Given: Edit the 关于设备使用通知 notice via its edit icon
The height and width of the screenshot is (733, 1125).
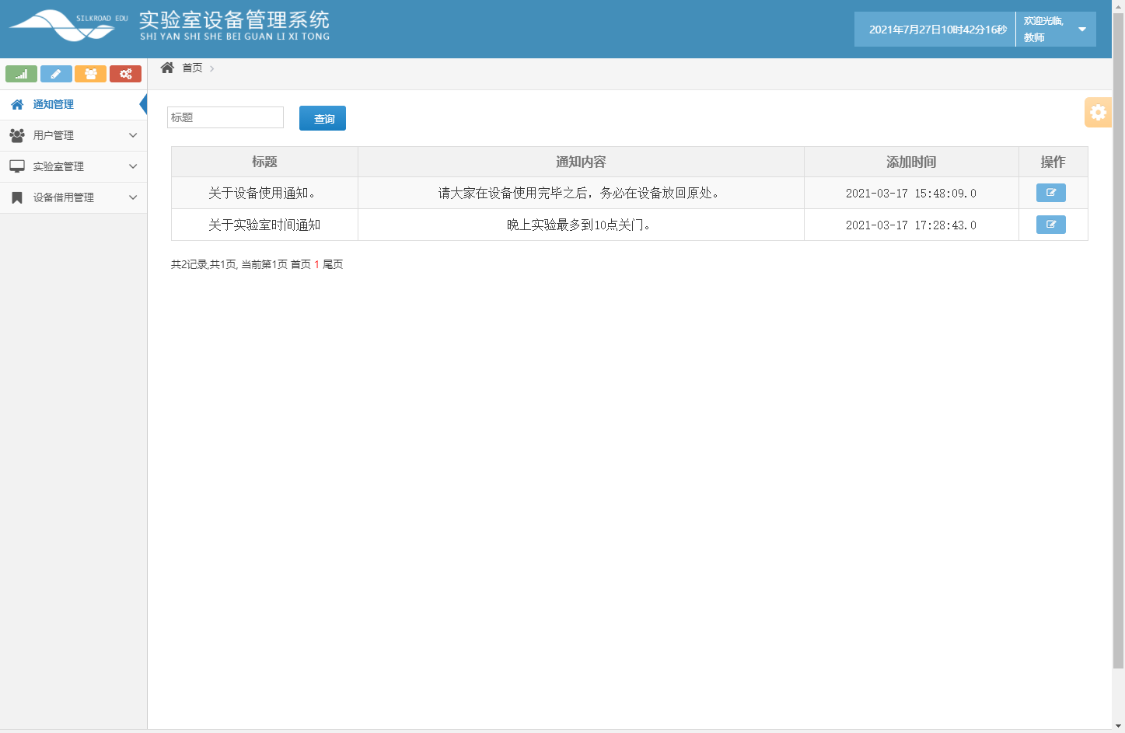Looking at the screenshot, I should [x=1050, y=192].
